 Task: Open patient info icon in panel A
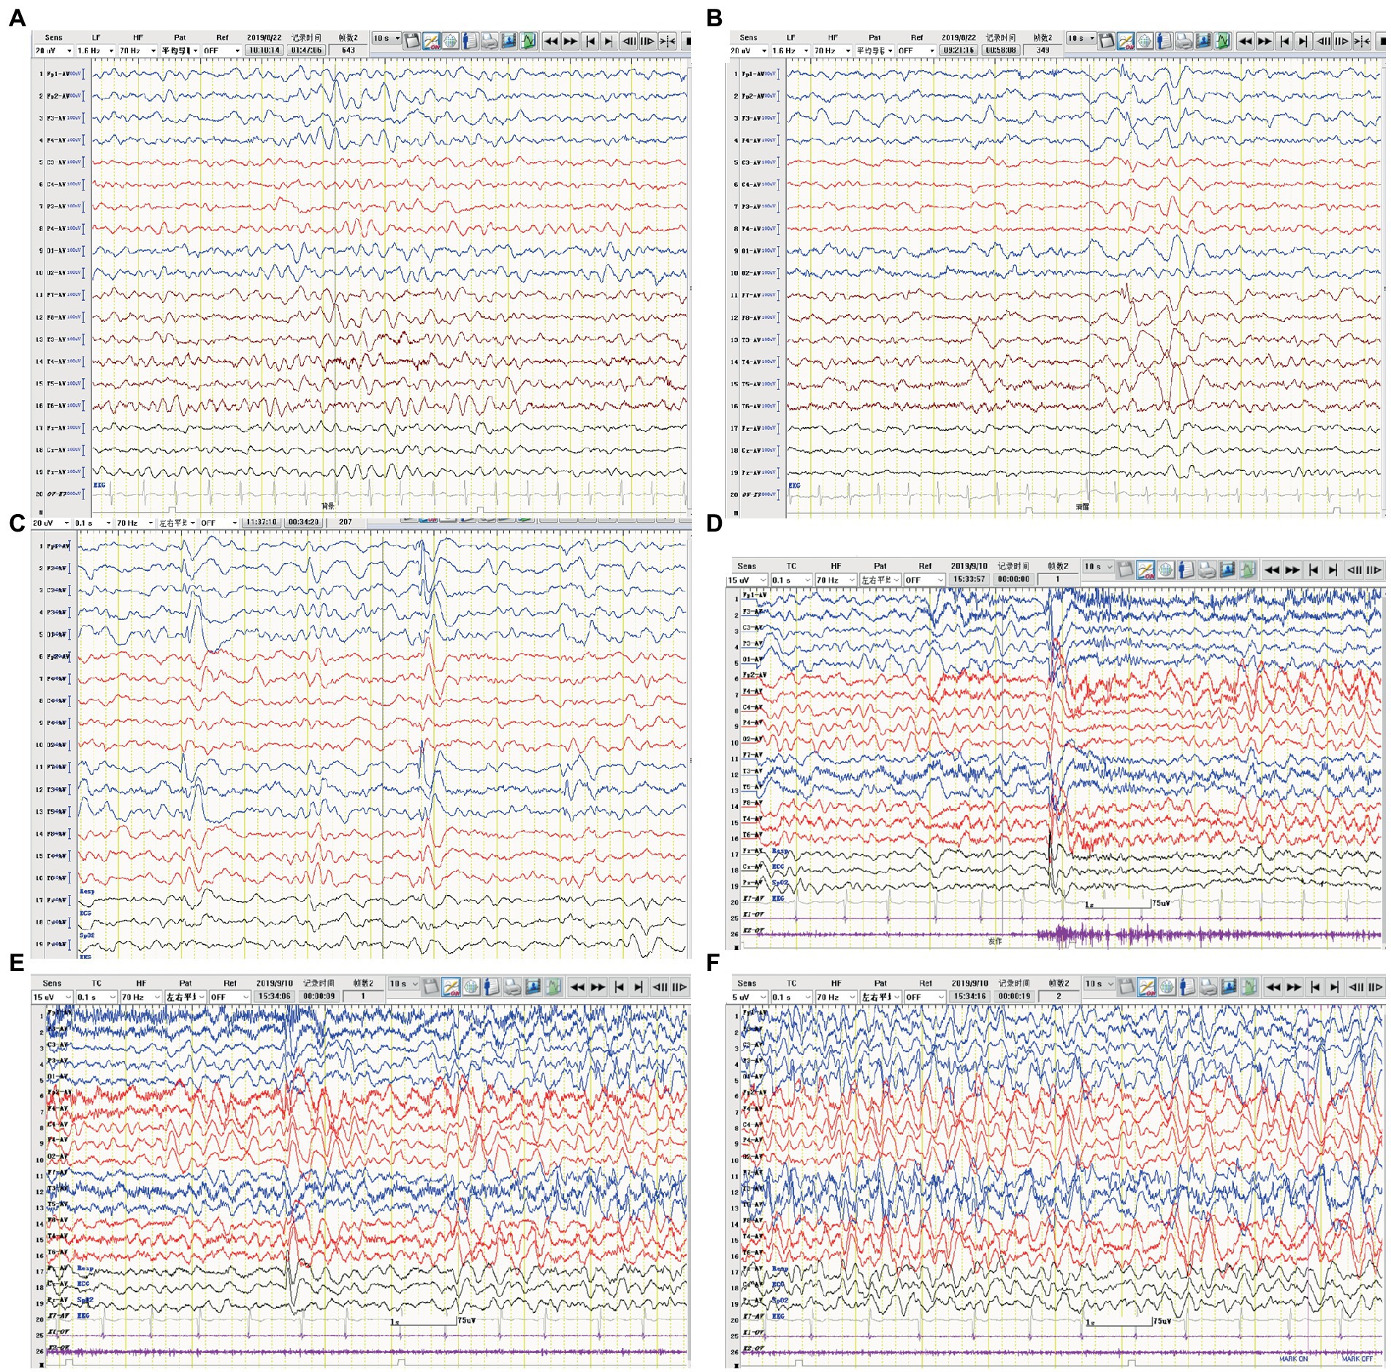click(469, 41)
